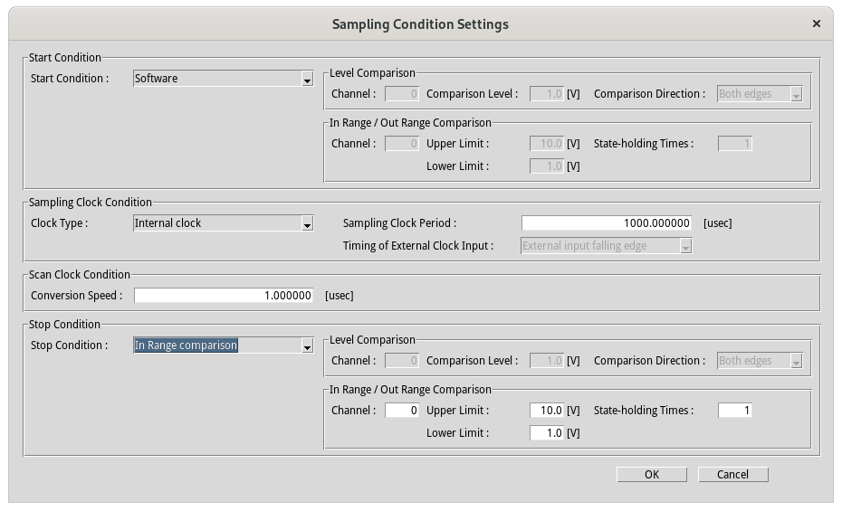842x511 pixels.
Task: Click the Start Condition Lower Limit field
Action: pos(547,166)
